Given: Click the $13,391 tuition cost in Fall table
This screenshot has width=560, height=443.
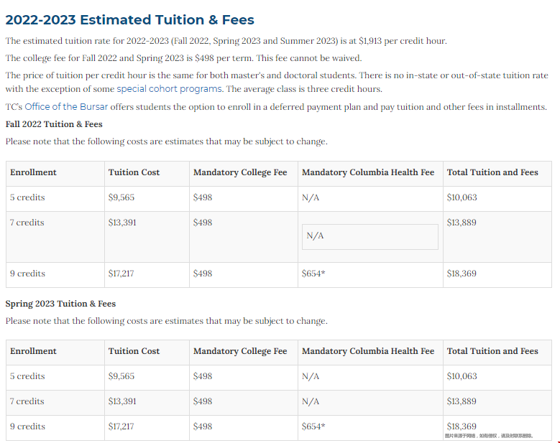Looking at the screenshot, I should 121,223.
